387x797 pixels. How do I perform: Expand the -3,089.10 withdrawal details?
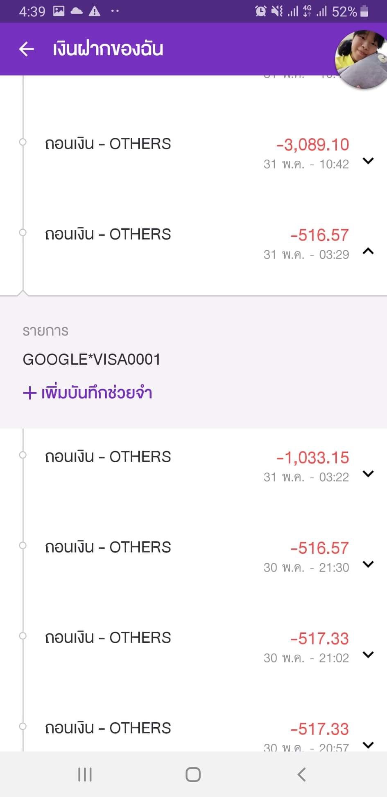pyautogui.click(x=368, y=161)
